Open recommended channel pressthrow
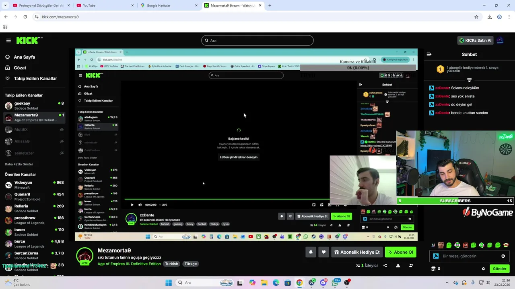 tap(34, 220)
